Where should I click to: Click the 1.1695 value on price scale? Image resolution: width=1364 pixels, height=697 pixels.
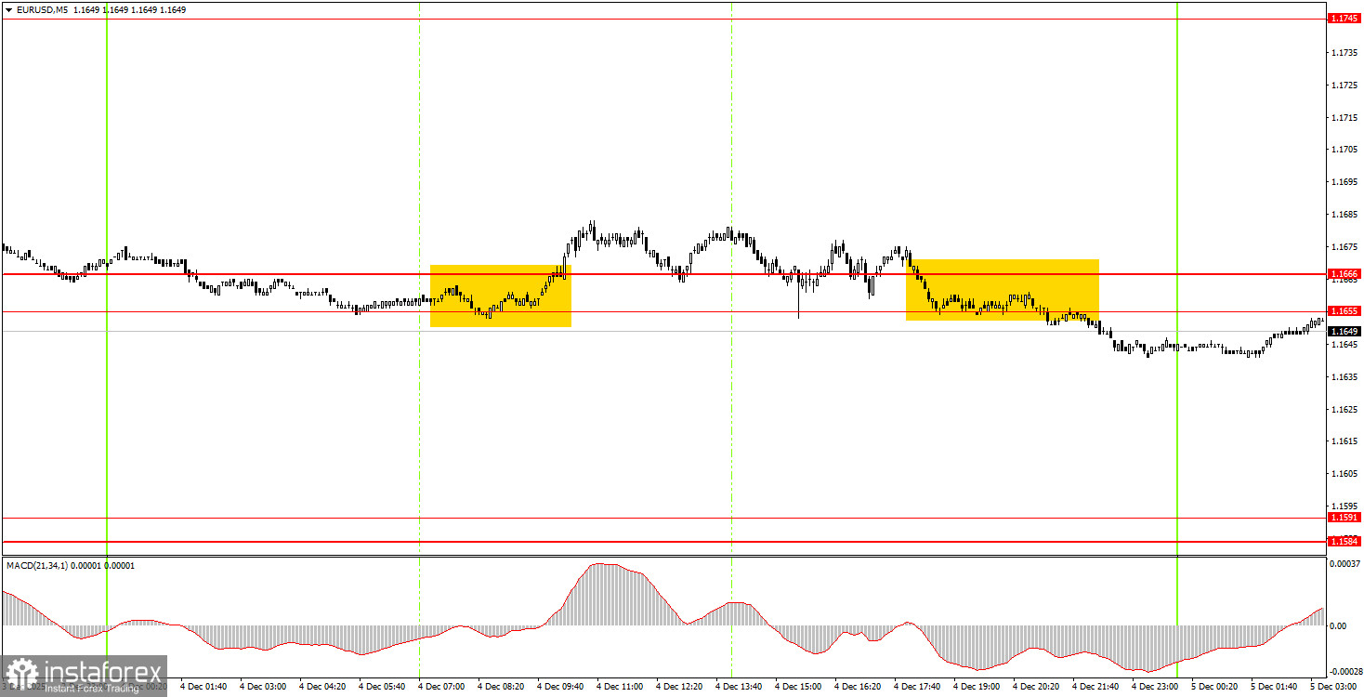(1345, 182)
